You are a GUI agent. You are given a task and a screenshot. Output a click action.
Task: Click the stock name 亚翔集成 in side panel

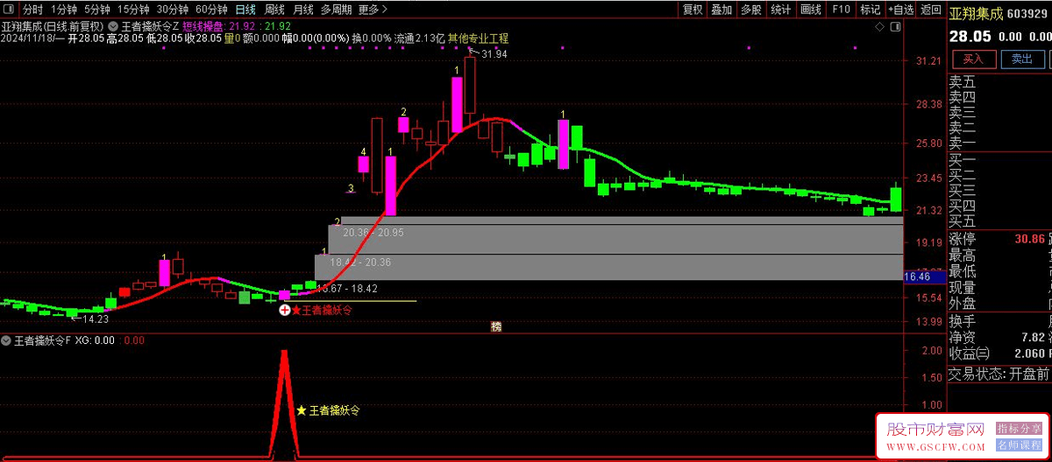977,13
